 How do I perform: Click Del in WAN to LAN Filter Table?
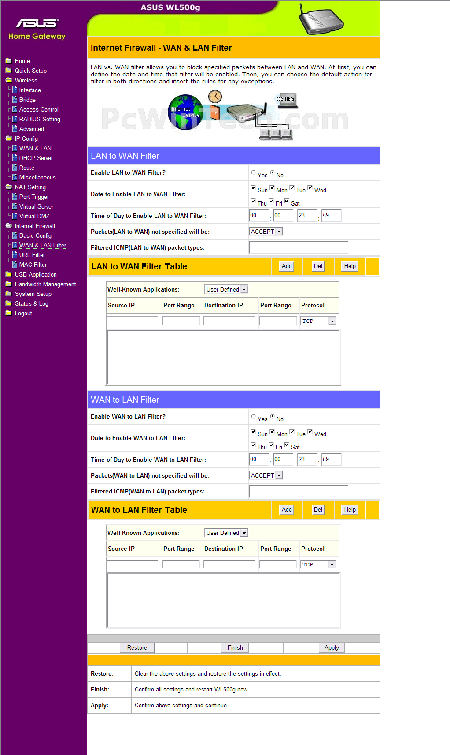click(318, 509)
